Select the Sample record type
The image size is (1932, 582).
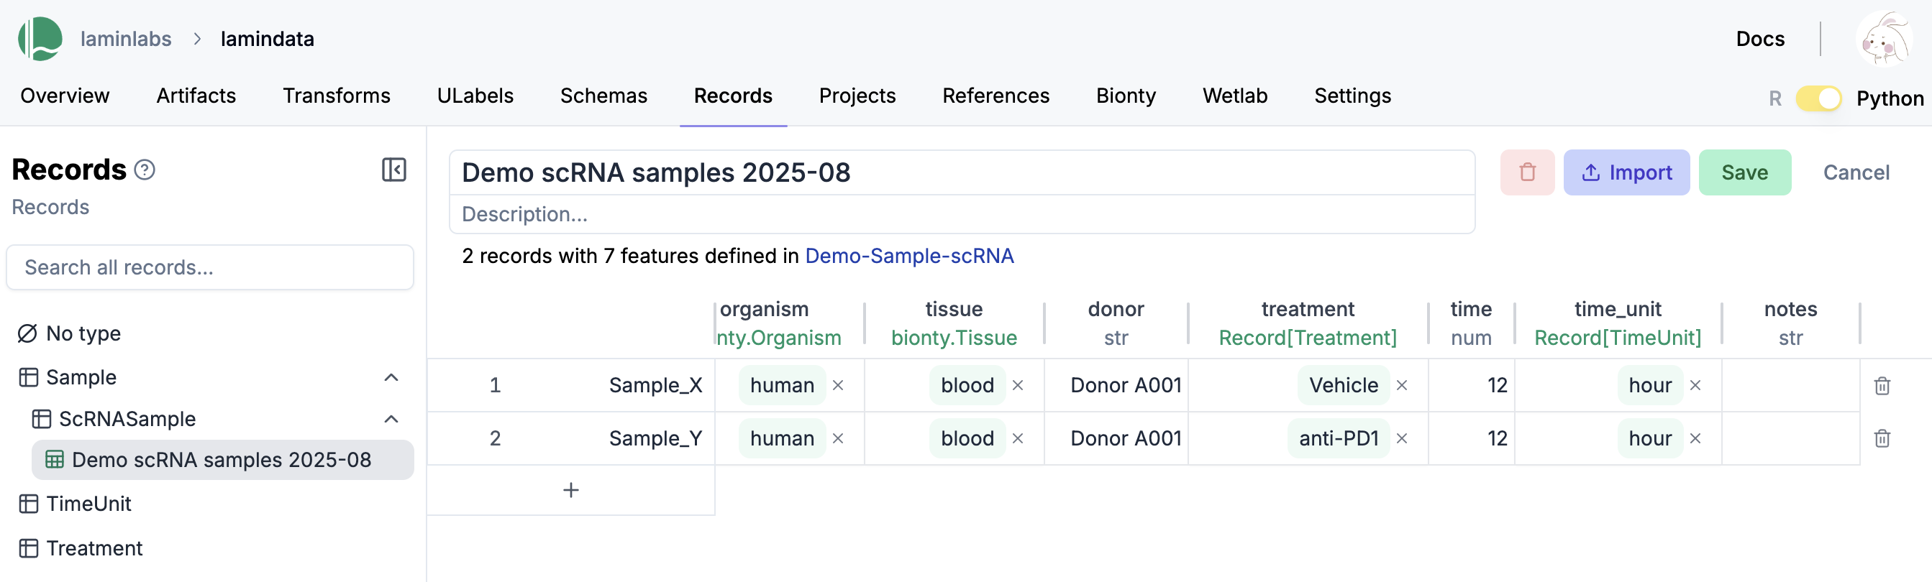tap(81, 377)
